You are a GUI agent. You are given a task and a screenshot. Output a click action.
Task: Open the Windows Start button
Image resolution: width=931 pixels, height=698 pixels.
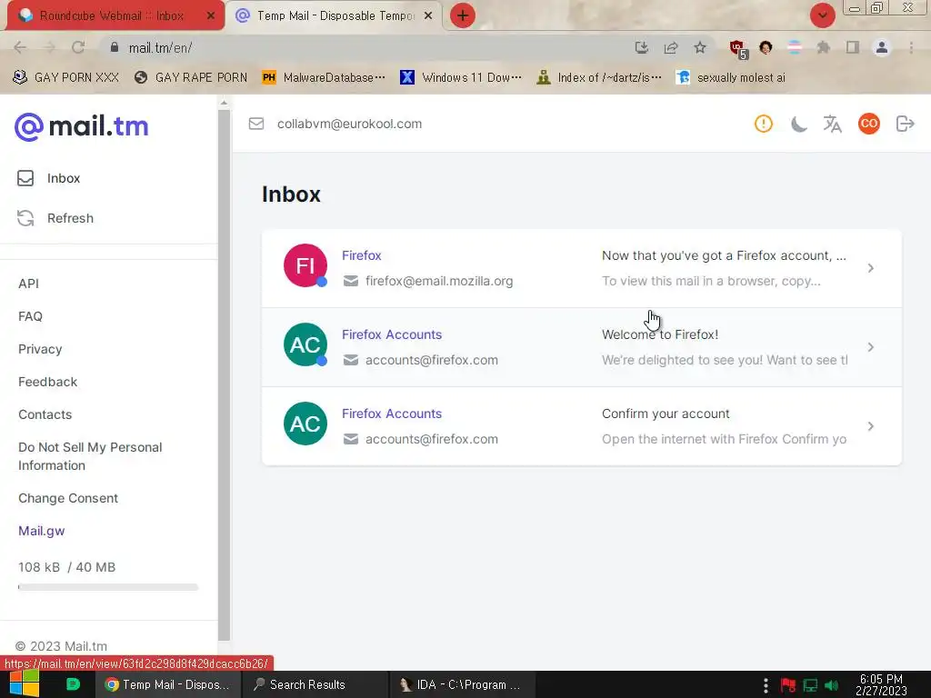24,683
